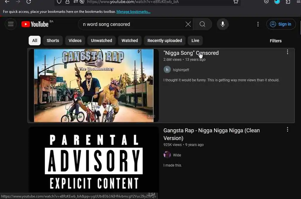Open the Pocket save icon in toolbar

tap(266, 2)
